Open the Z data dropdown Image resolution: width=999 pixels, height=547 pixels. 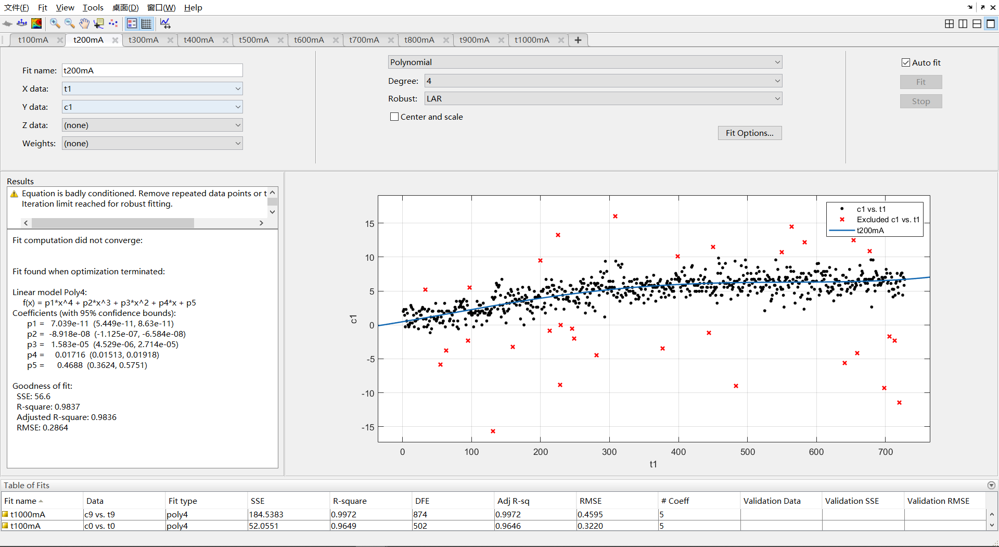click(152, 125)
